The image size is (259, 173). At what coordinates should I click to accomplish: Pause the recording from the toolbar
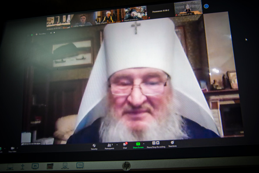pyautogui.click(x=154, y=143)
